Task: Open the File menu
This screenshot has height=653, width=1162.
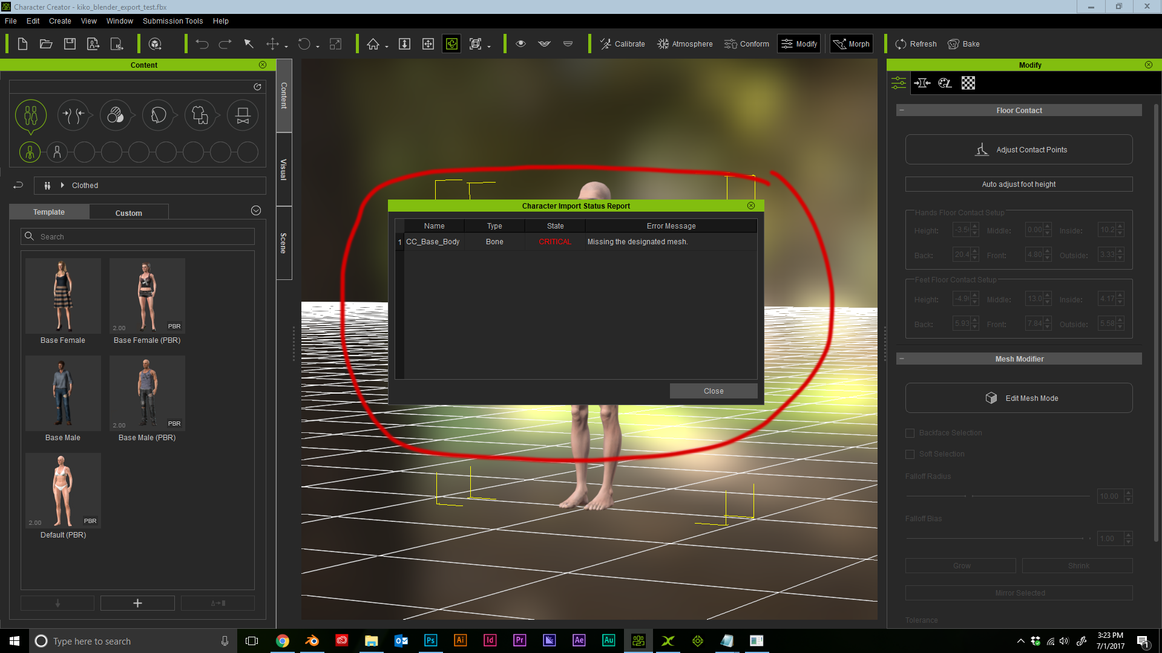Action: [x=11, y=21]
